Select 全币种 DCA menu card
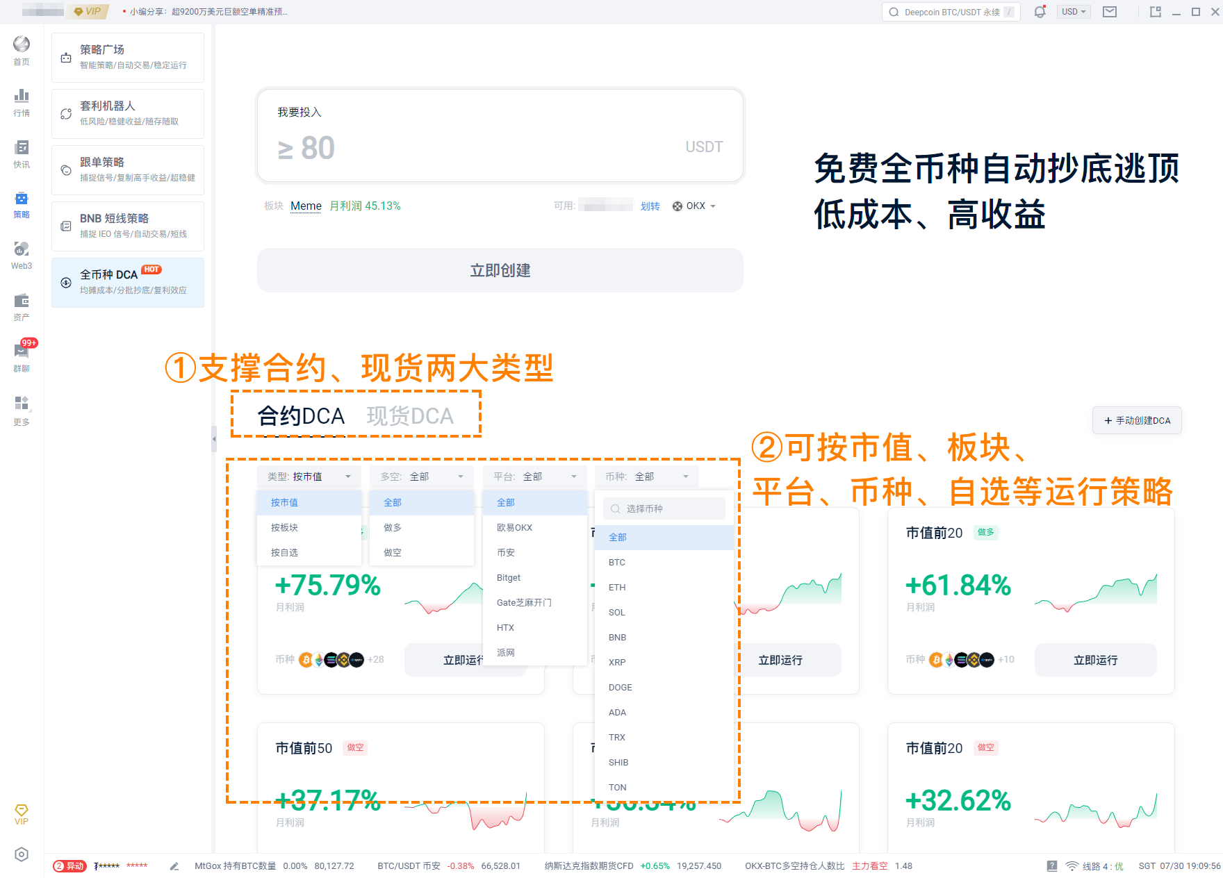 pyautogui.click(x=128, y=283)
